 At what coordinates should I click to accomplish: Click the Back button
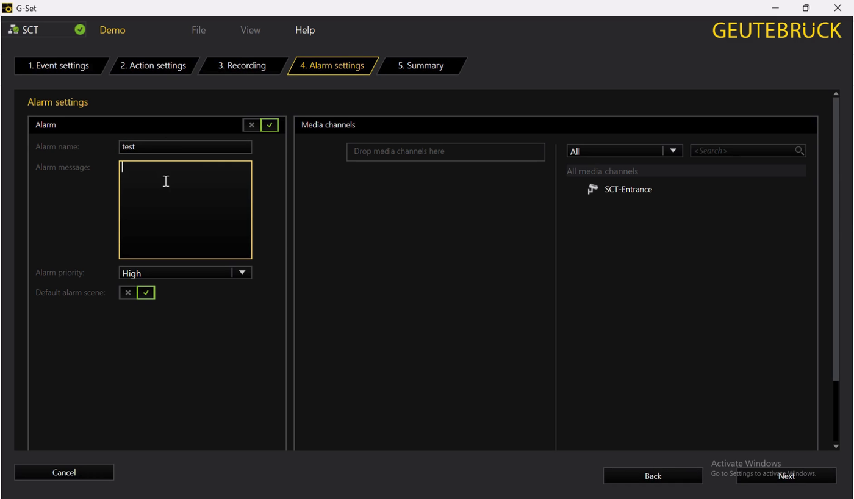pyautogui.click(x=653, y=476)
